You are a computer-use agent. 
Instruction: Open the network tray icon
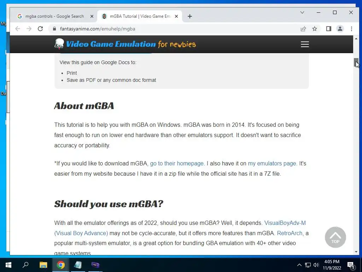click(x=308, y=265)
